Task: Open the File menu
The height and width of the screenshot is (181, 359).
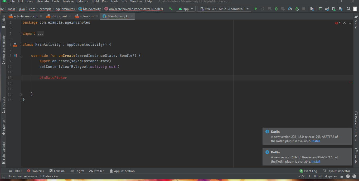Action: 12,2
